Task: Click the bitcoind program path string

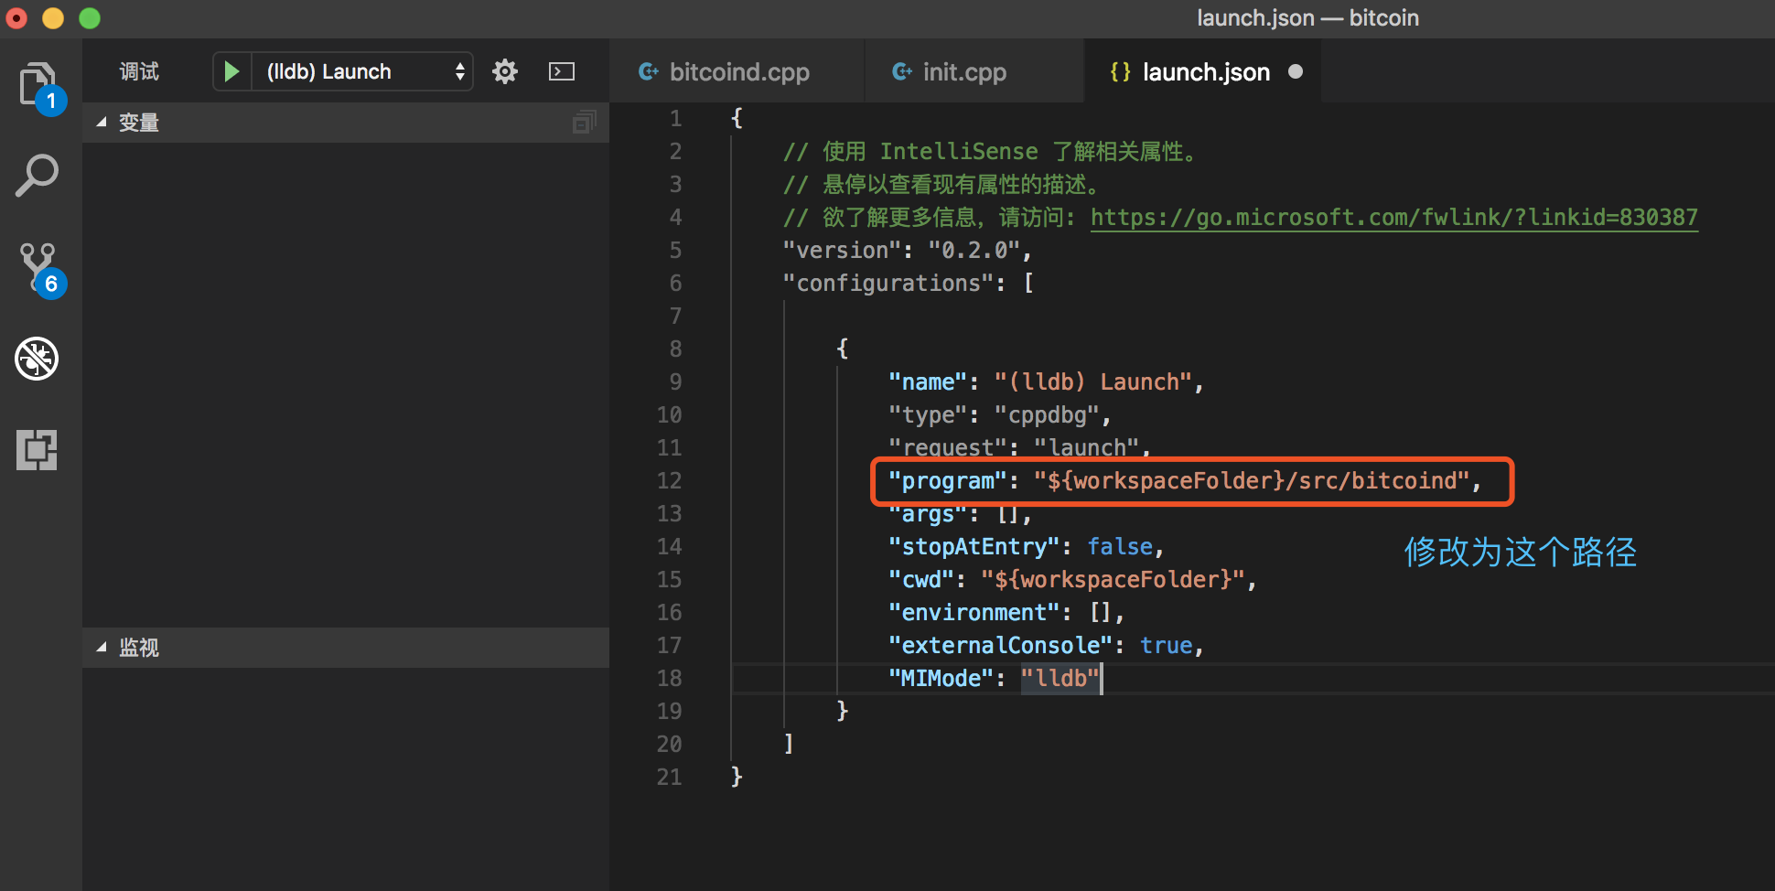Action: 1252,481
